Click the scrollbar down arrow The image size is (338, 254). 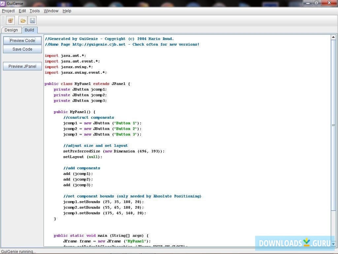click(x=333, y=244)
